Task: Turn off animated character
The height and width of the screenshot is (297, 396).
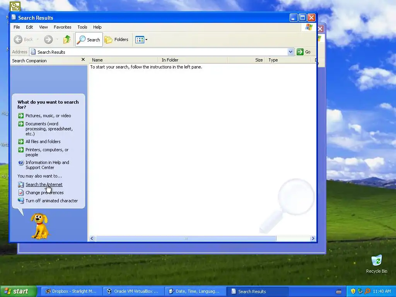Action: tap(51, 201)
